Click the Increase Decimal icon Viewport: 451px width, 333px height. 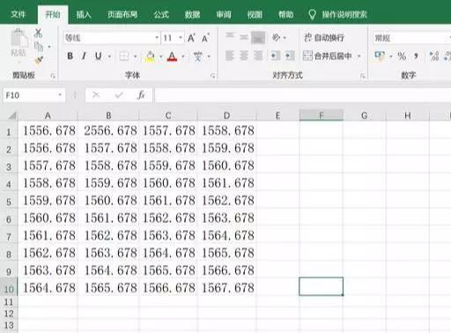(434, 55)
